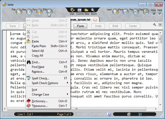
Task: Open Dictionary... menu entry
Action: [x=48, y=101]
